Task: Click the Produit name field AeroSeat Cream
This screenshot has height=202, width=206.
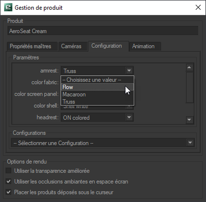Action: point(103,31)
